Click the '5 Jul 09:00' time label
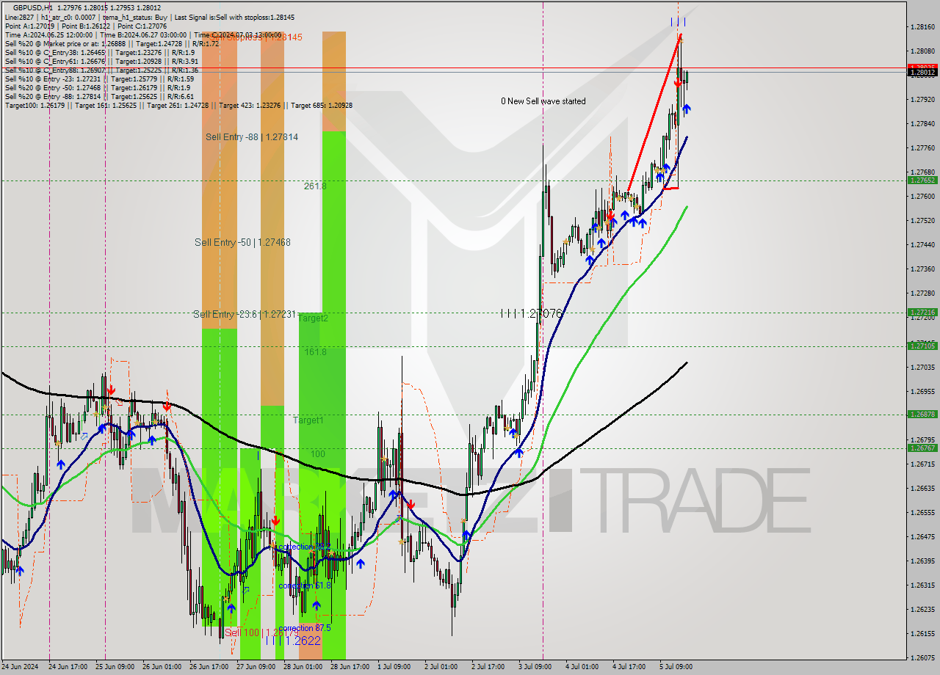This screenshot has width=940, height=675. tap(676, 667)
